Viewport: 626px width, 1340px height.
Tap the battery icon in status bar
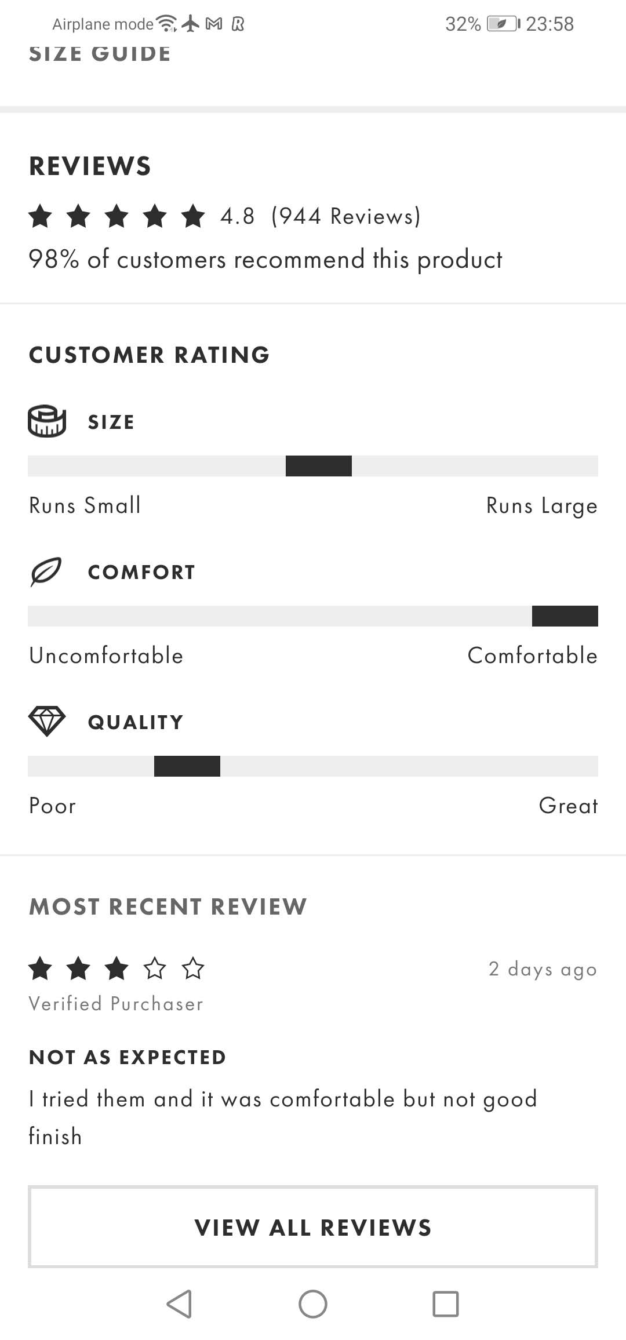click(x=503, y=24)
